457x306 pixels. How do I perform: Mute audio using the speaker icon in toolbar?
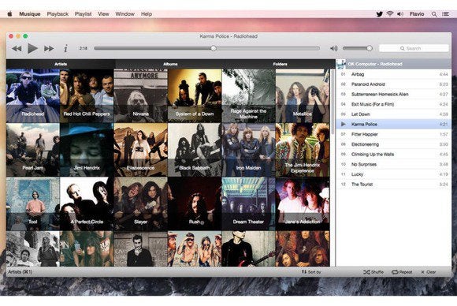pos(334,48)
